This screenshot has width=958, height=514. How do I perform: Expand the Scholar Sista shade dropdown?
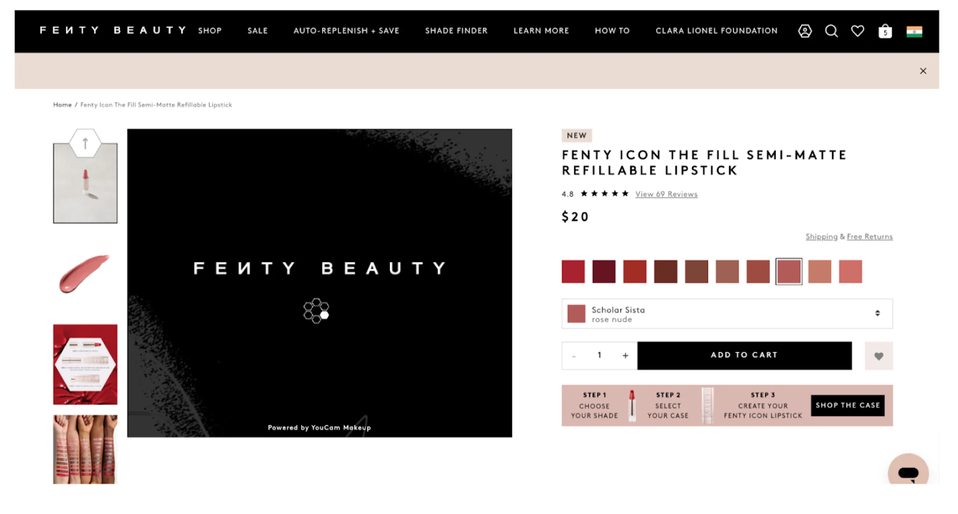[727, 314]
